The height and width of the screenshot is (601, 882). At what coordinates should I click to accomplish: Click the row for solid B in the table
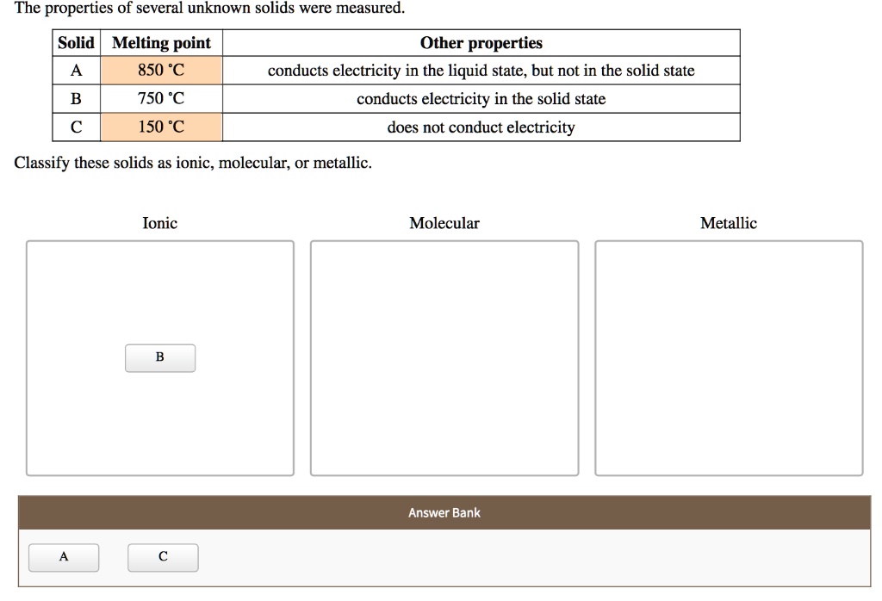(76, 98)
